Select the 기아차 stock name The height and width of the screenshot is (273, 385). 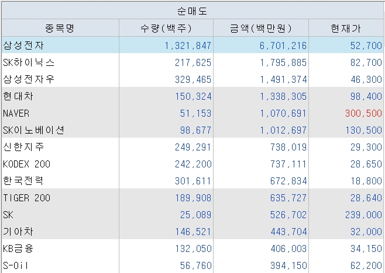click(18, 232)
